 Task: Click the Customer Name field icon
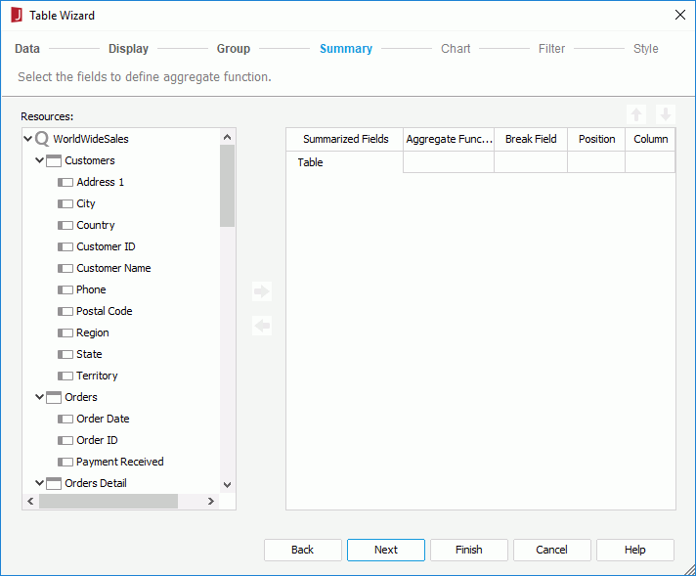point(65,268)
